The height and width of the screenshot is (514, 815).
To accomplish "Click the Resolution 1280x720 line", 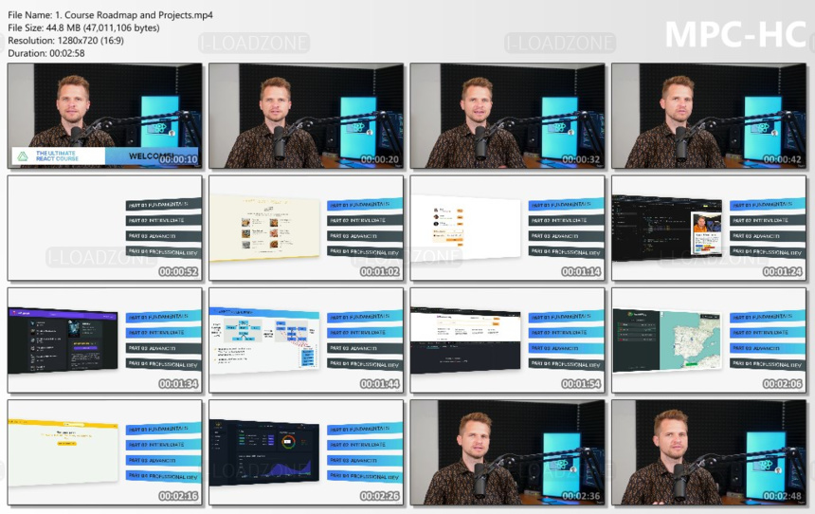I will click(x=65, y=40).
